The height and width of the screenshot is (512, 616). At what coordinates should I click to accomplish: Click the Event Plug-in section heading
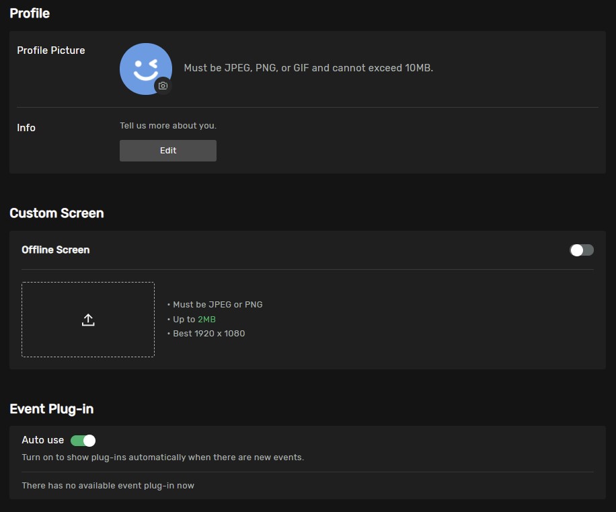[51, 409]
